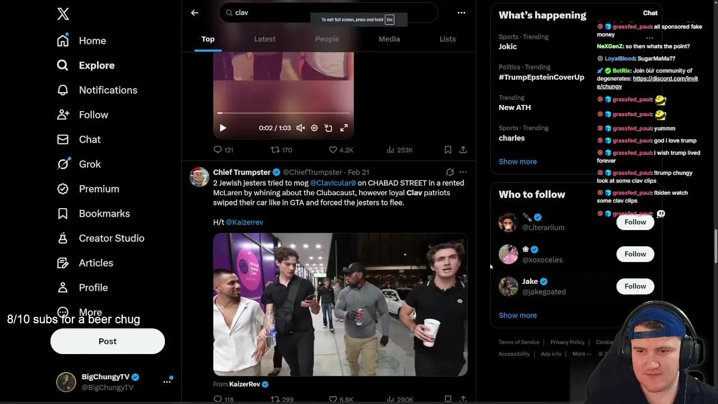This screenshot has height=404, width=718.
Task: Show more trending topics
Action: click(518, 162)
